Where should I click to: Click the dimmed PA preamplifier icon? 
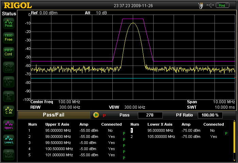point(9,96)
